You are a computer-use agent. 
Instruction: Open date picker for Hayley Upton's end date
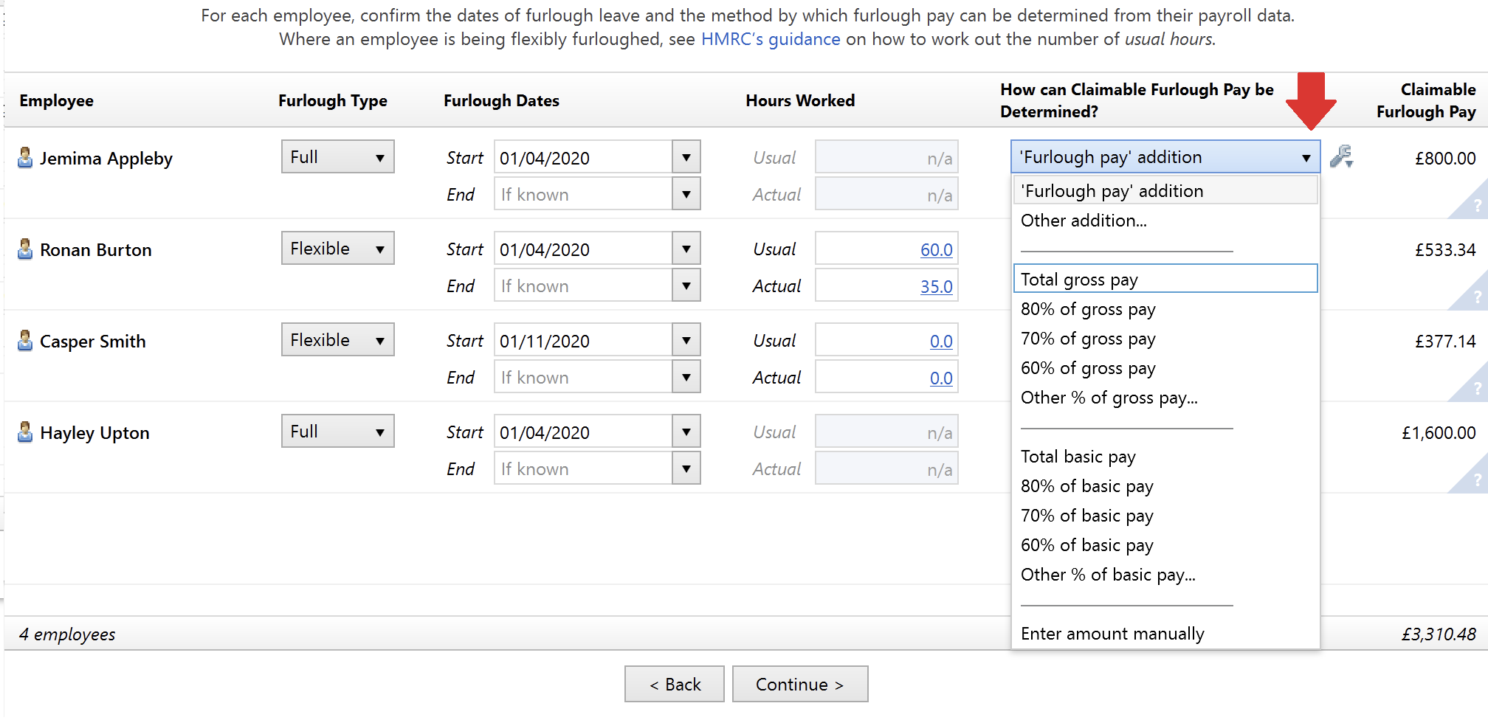(x=686, y=468)
